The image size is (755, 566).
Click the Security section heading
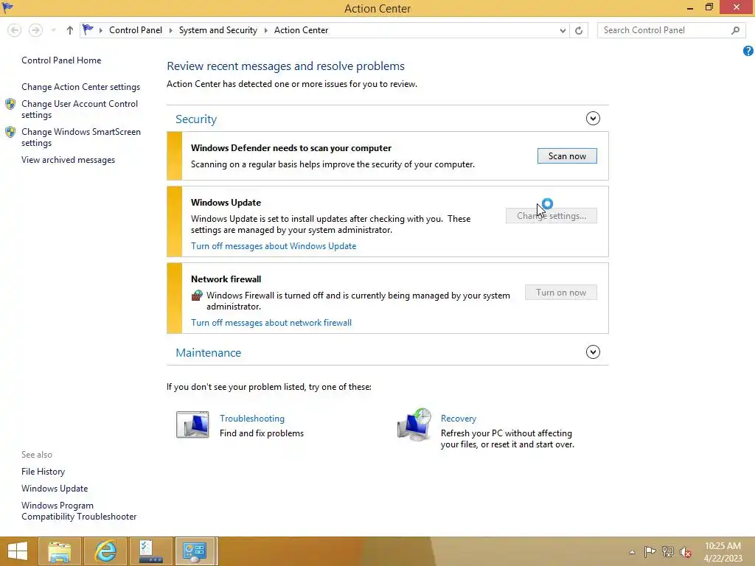pyautogui.click(x=196, y=119)
